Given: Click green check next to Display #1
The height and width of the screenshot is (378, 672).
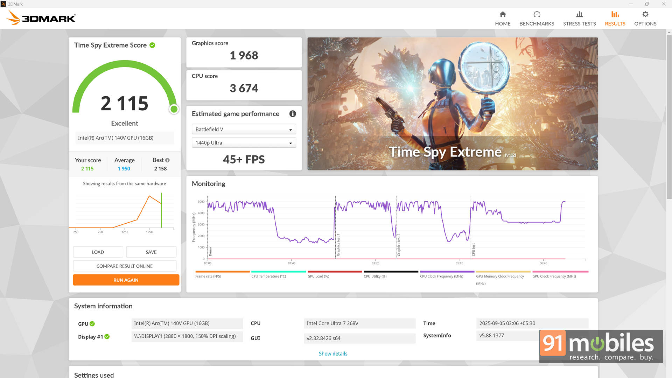Looking at the screenshot, I should coord(107,337).
